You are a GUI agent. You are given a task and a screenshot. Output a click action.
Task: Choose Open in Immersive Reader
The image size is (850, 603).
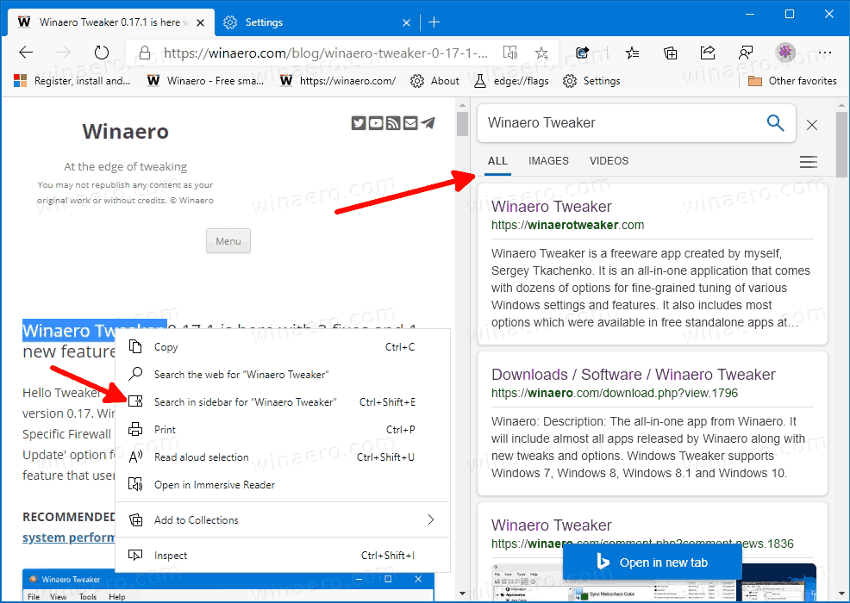click(283, 485)
